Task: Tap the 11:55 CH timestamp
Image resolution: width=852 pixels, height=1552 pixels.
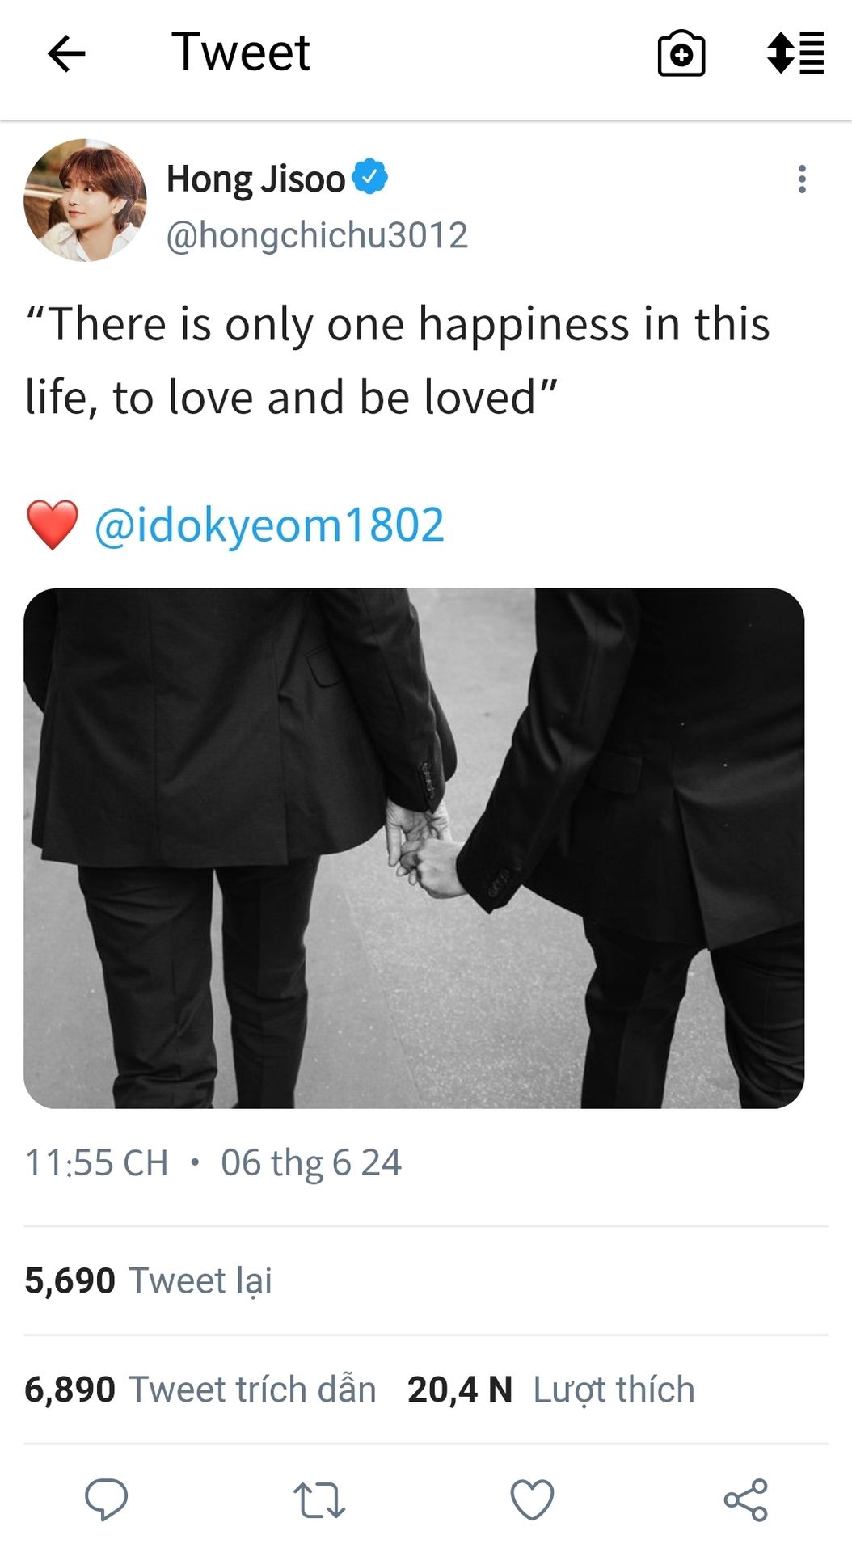Action: (97, 1162)
